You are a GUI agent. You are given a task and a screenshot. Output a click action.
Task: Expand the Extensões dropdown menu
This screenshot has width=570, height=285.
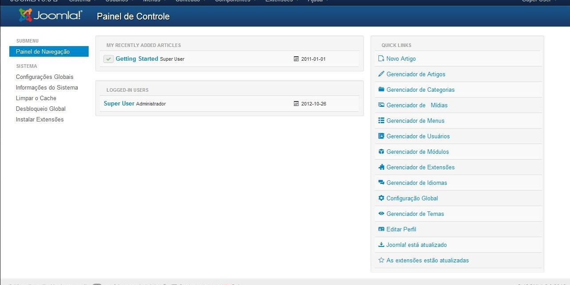tap(280, 1)
